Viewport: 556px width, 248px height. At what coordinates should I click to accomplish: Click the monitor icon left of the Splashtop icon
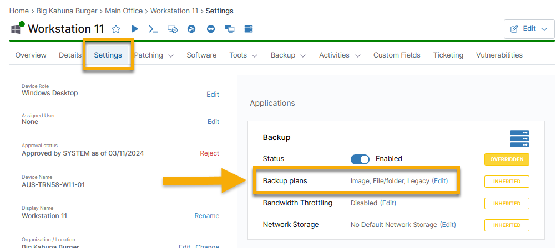coord(172,29)
